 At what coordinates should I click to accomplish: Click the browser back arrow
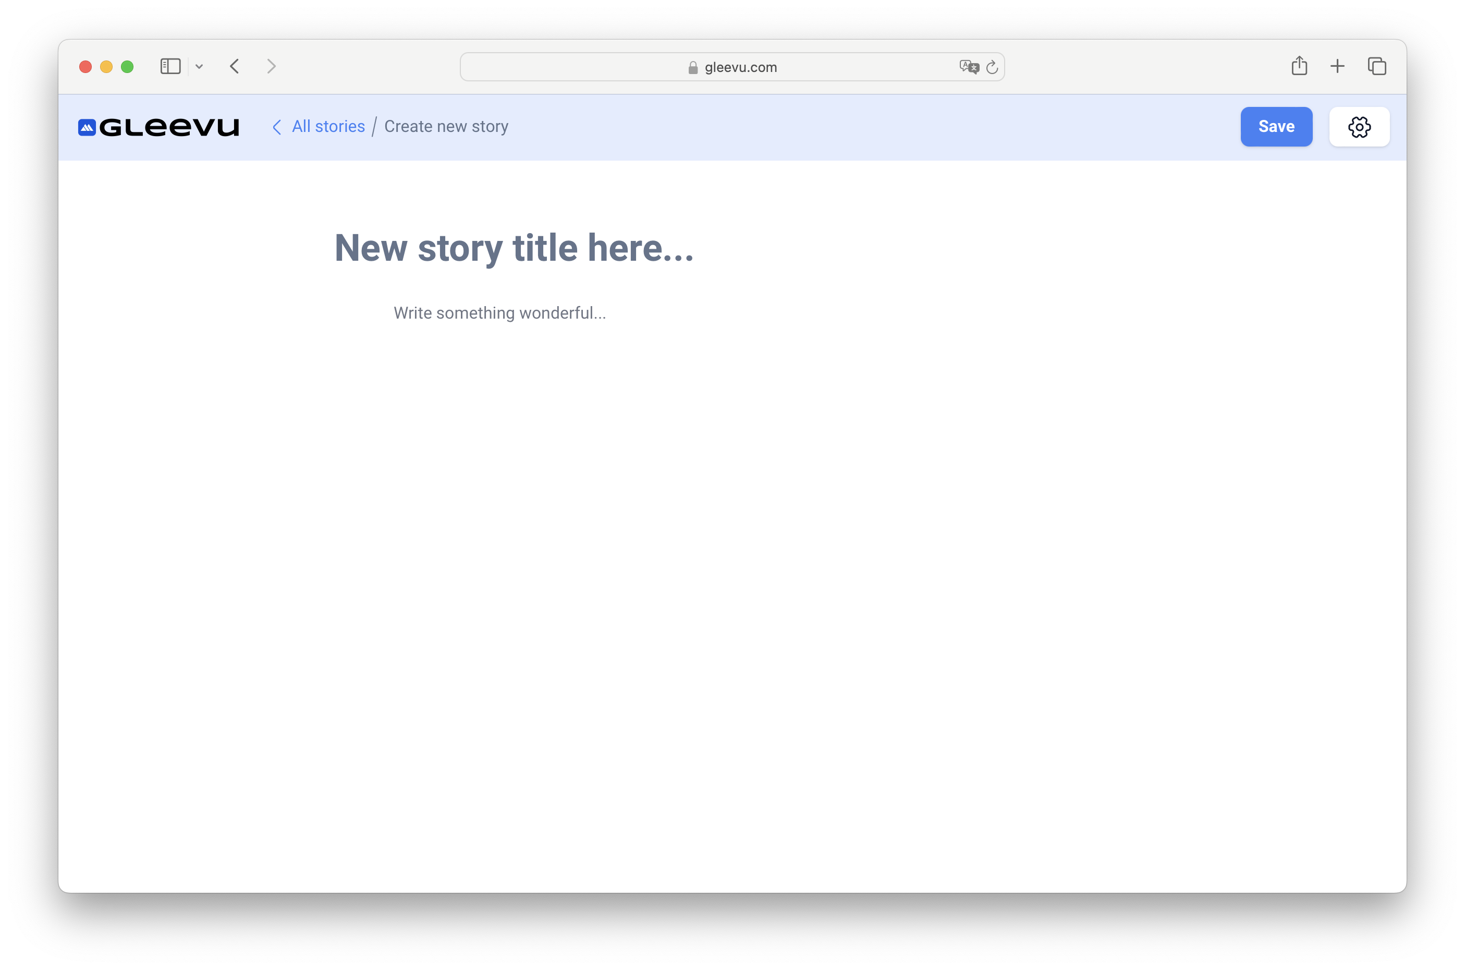pos(235,66)
